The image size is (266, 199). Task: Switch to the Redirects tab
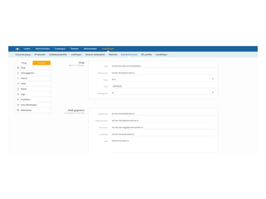point(113,55)
